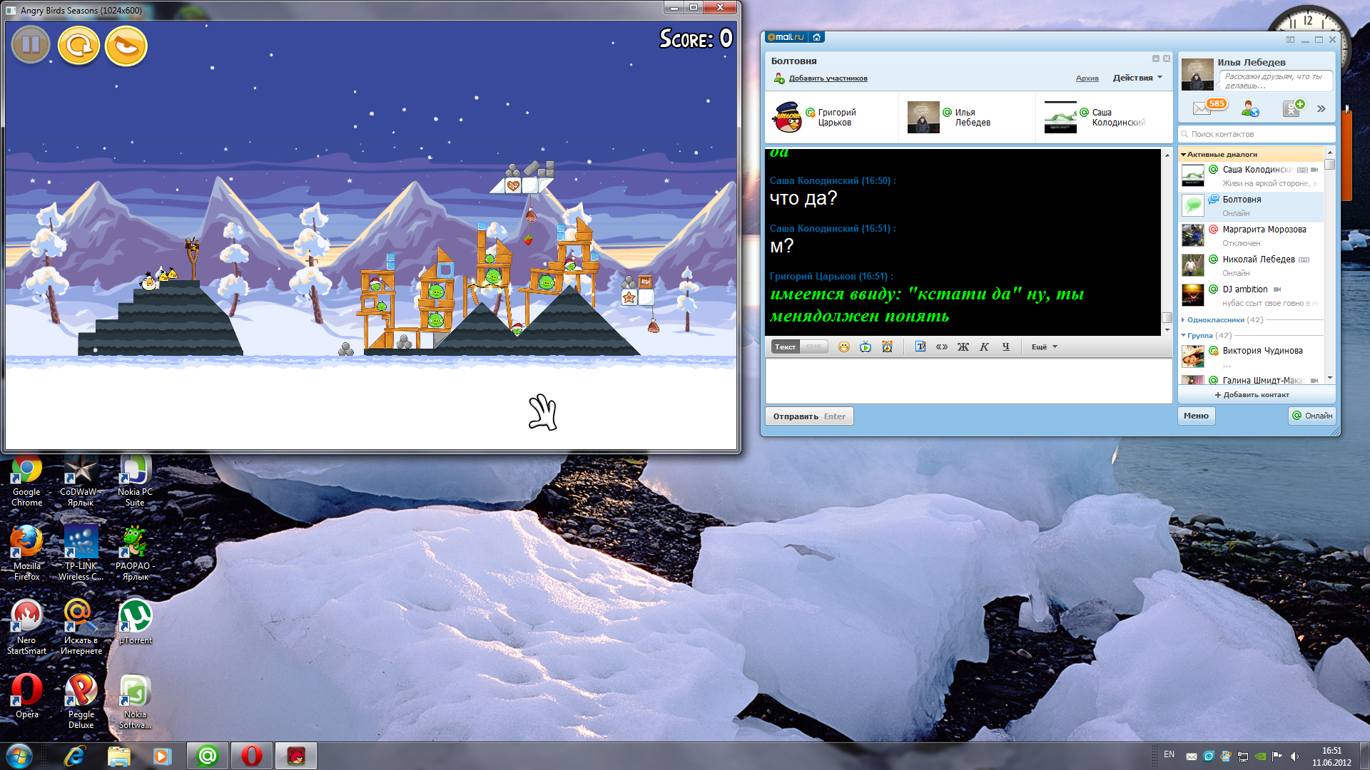Toggle bold Ж text formatting
Viewport: 1370px width, 770px height.
963,346
